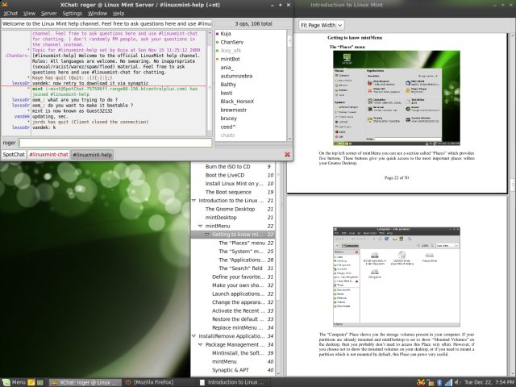The height and width of the screenshot is (387, 516).
Task: Open the Linux Mint Menu button
Action: (x=15, y=381)
